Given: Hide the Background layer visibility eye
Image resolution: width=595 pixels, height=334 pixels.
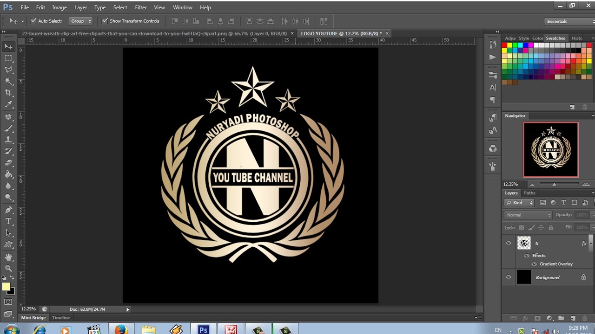Looking at the screenshot, I should [x=509, y=277].
